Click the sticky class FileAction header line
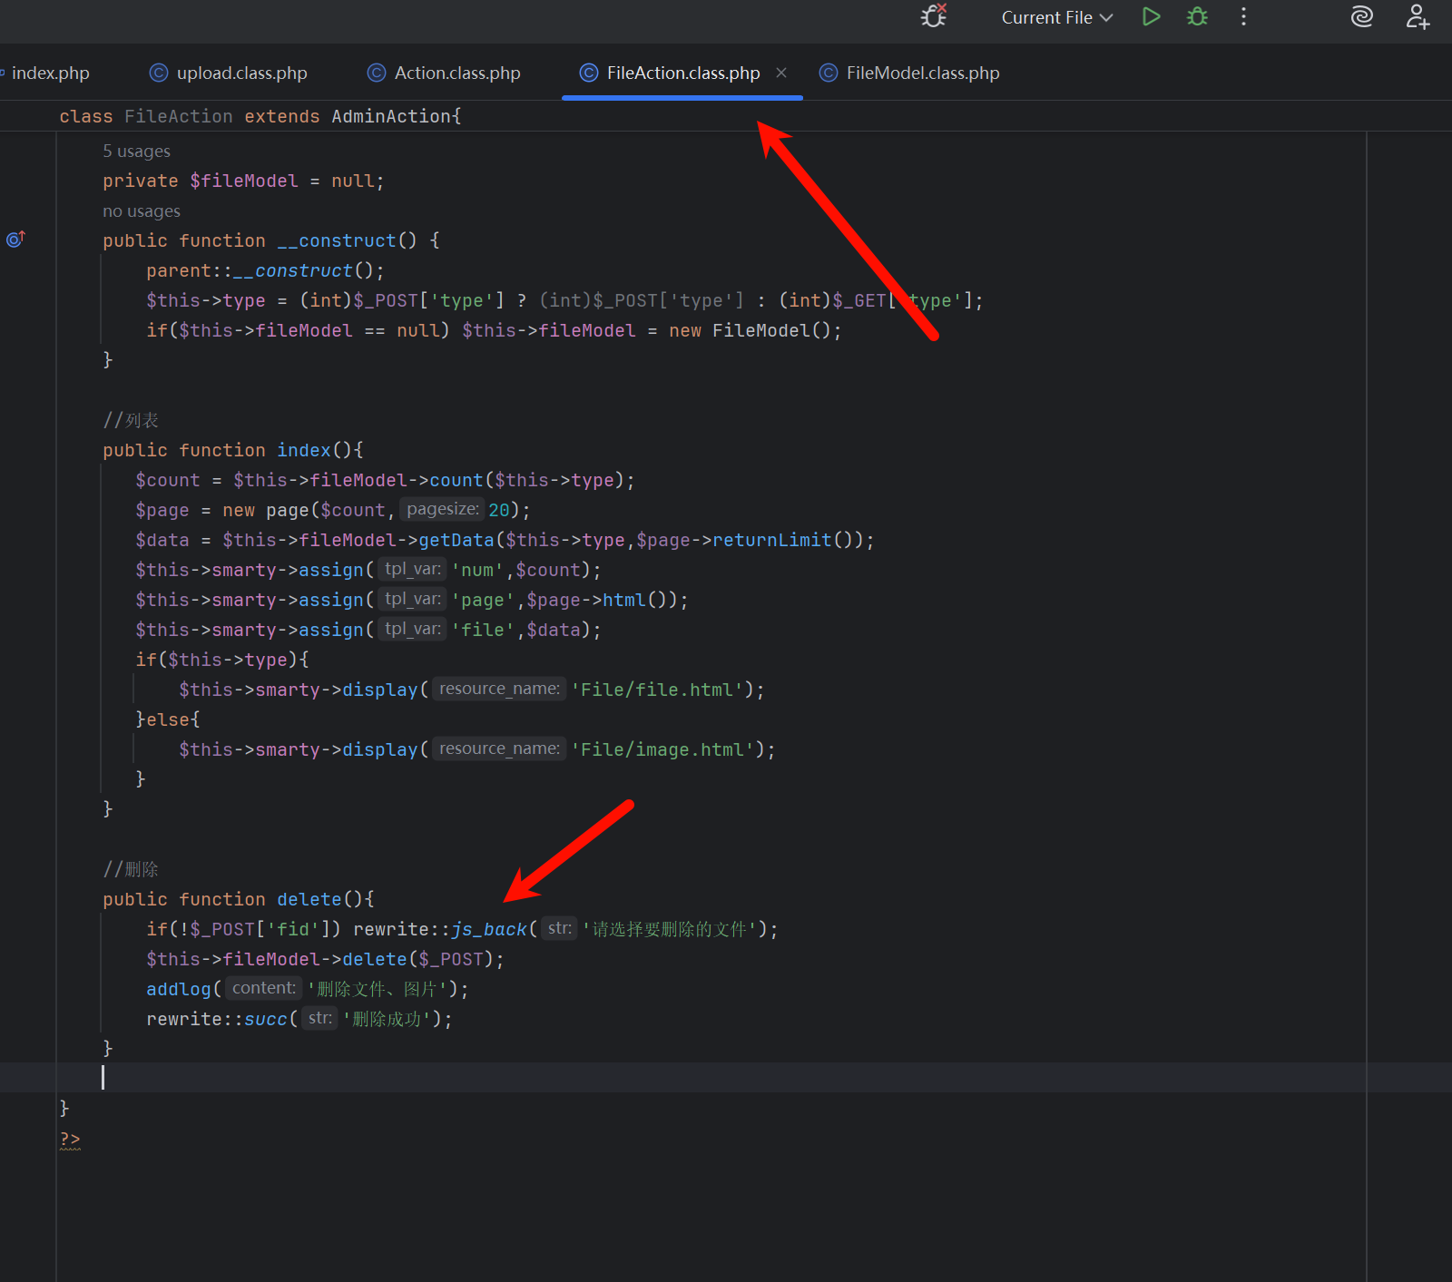The width and height of the screenshot is (1452, 1282). [260, 116]
